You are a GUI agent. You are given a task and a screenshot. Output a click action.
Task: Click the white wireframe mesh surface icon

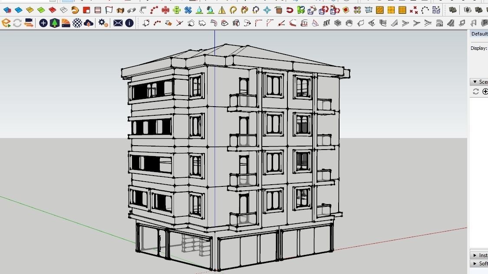pyautogui.click(x=64, y=10)
